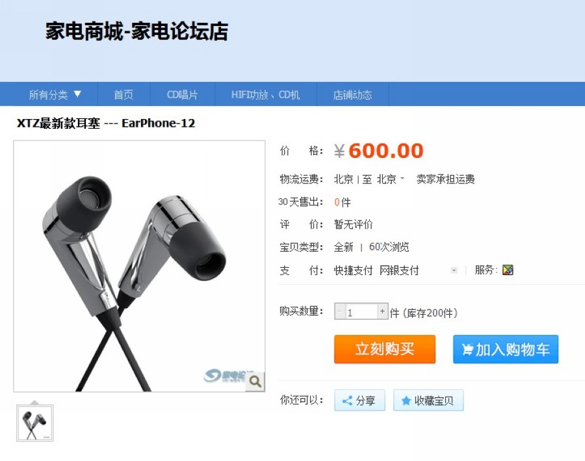Click the magnifier icon on product image
Viewport: 585px width, 461px height.
(x=255, y=382)
